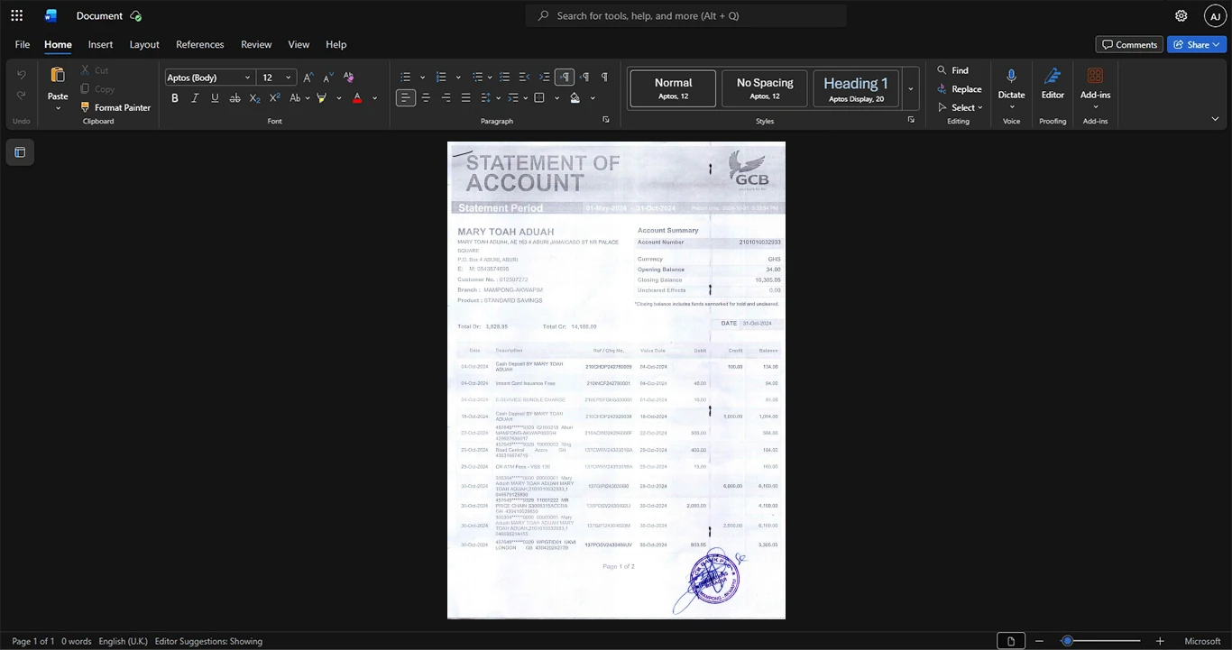Image resolution: width=1232 pixels, height=650 pixels.
Task: Click the Replace tool
Action: pos(959,89)
